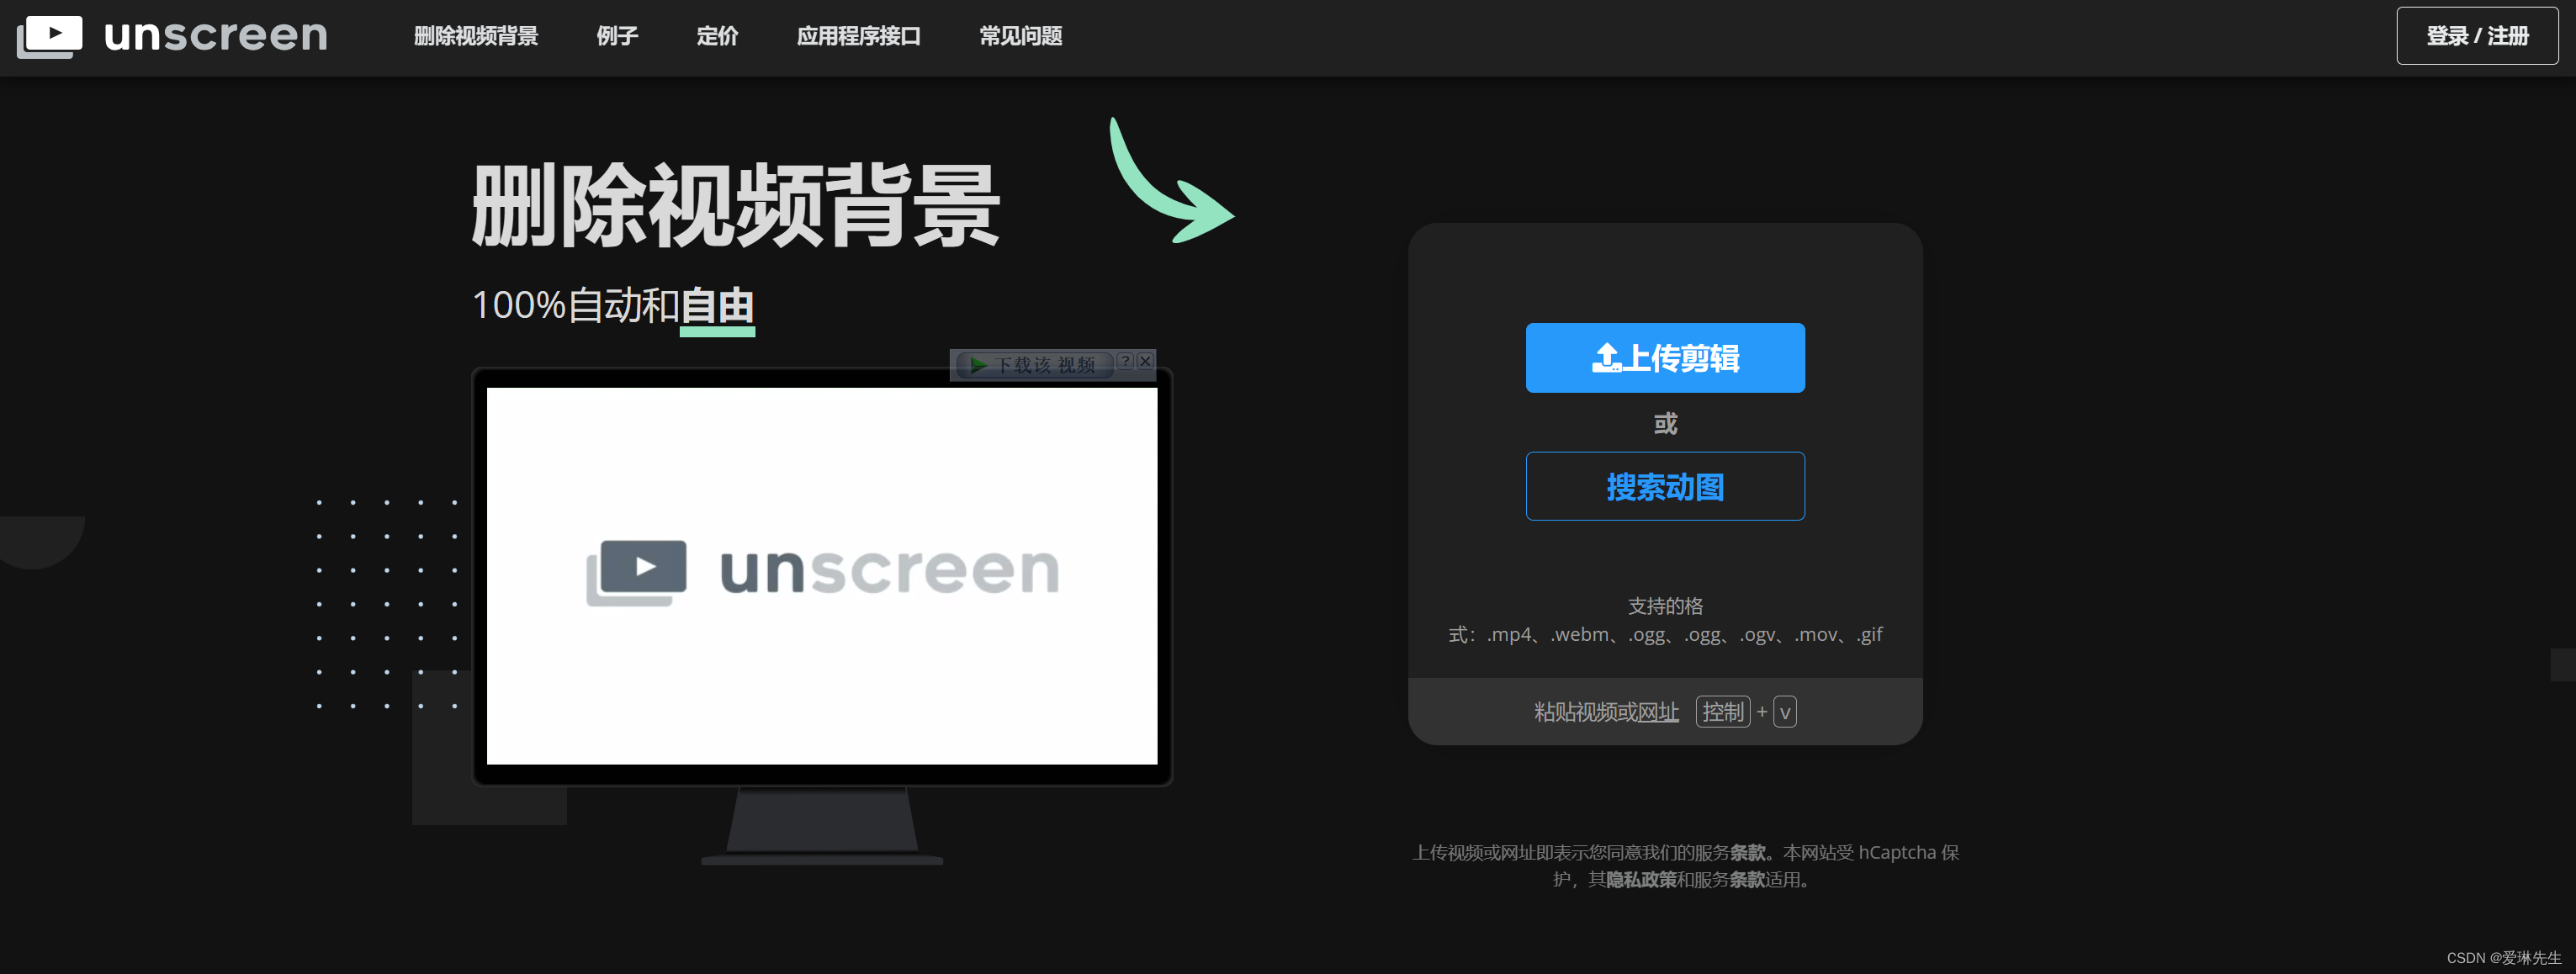2576x974 pixels.
Task: Open the 隐私政策 privacy policy link
Action: click(x=1640, y=880)
